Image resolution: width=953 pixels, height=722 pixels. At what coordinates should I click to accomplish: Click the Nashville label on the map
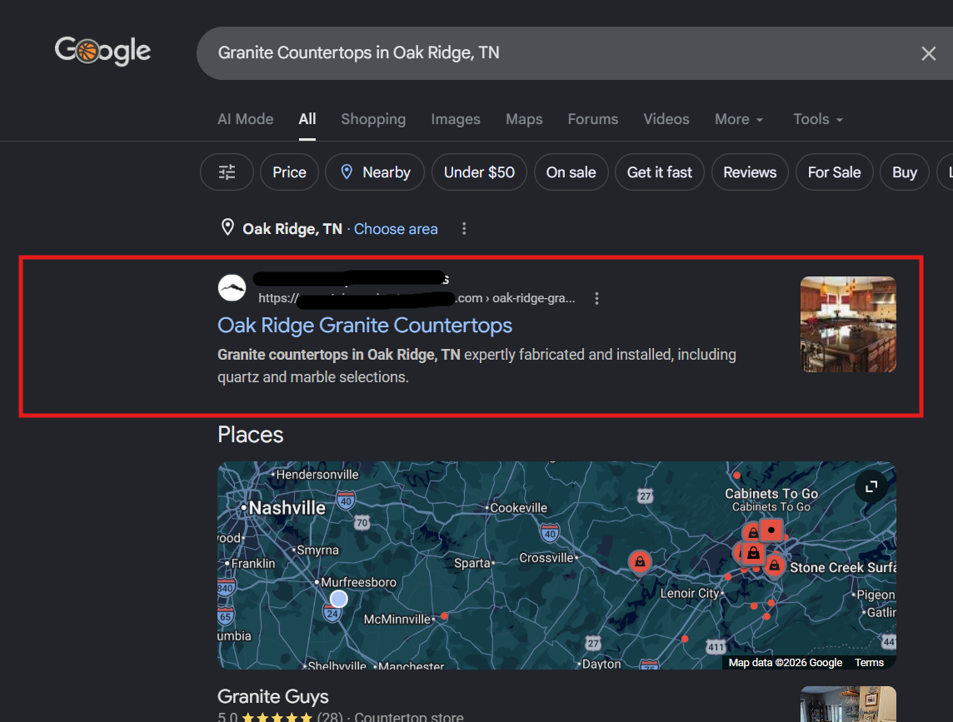(287, 508)
